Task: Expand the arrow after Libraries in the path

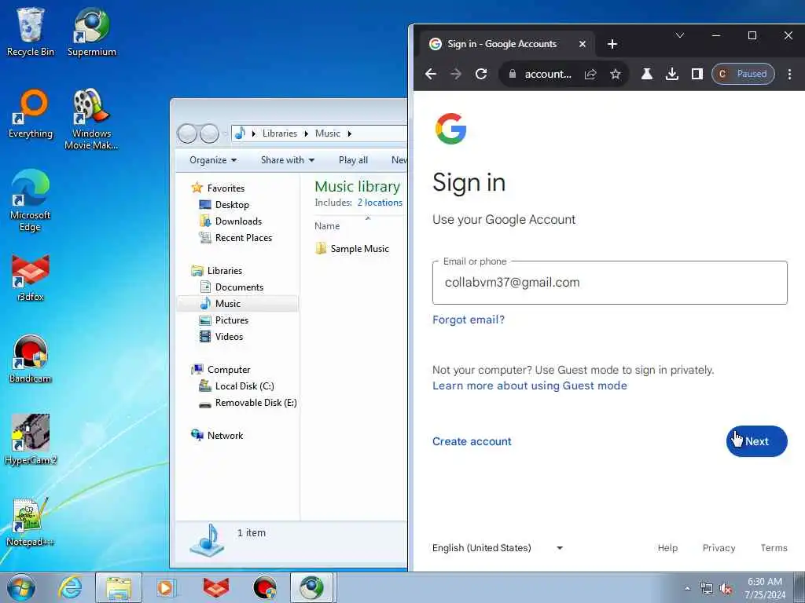Action: point(306,133)
